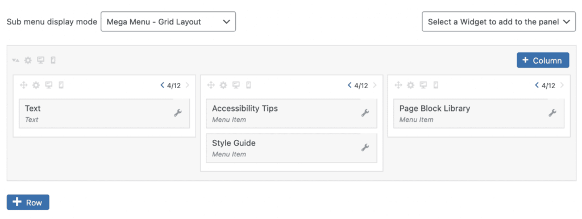
Task: Open row settings gear icon
Action: coord(28,60)
